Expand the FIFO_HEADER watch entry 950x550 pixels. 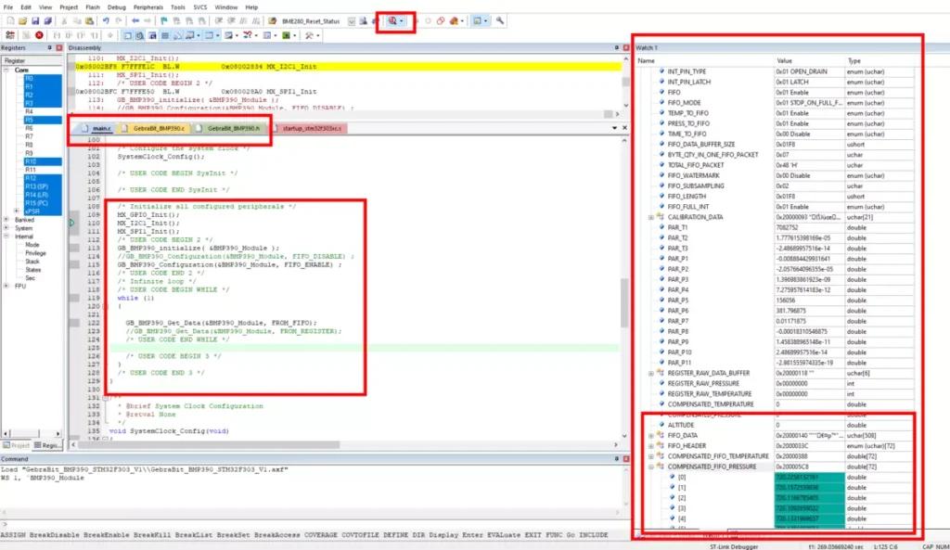(651, 446)
